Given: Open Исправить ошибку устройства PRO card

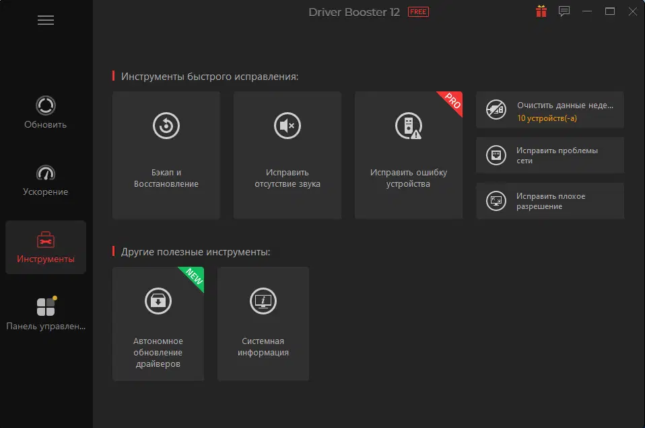Looking at the screenshot, I should 409,155.
